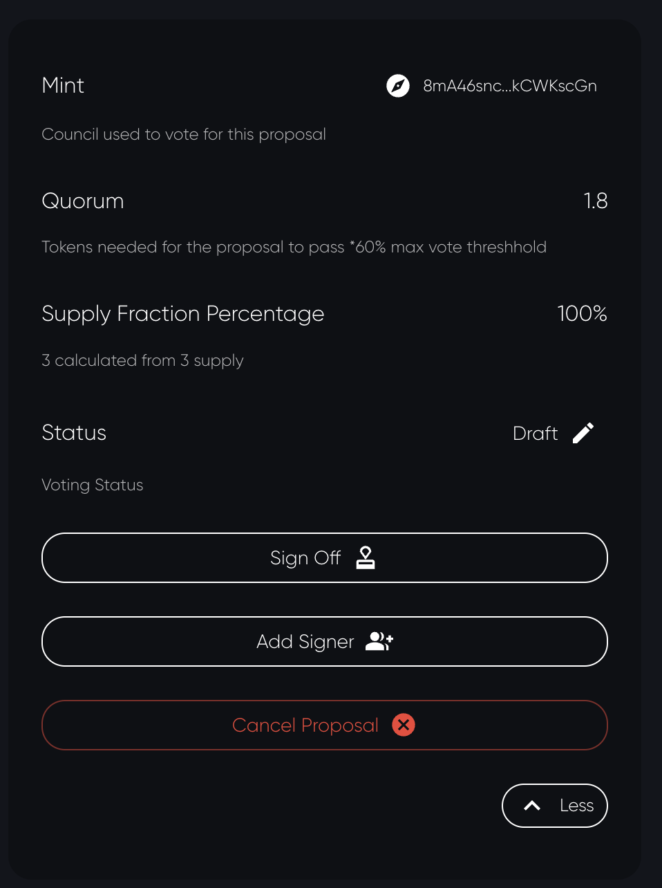Click the Supply Fraction Percentage heading
This screenshot has height=888, width=662.
pyautogui.click(x=182, y=314)
